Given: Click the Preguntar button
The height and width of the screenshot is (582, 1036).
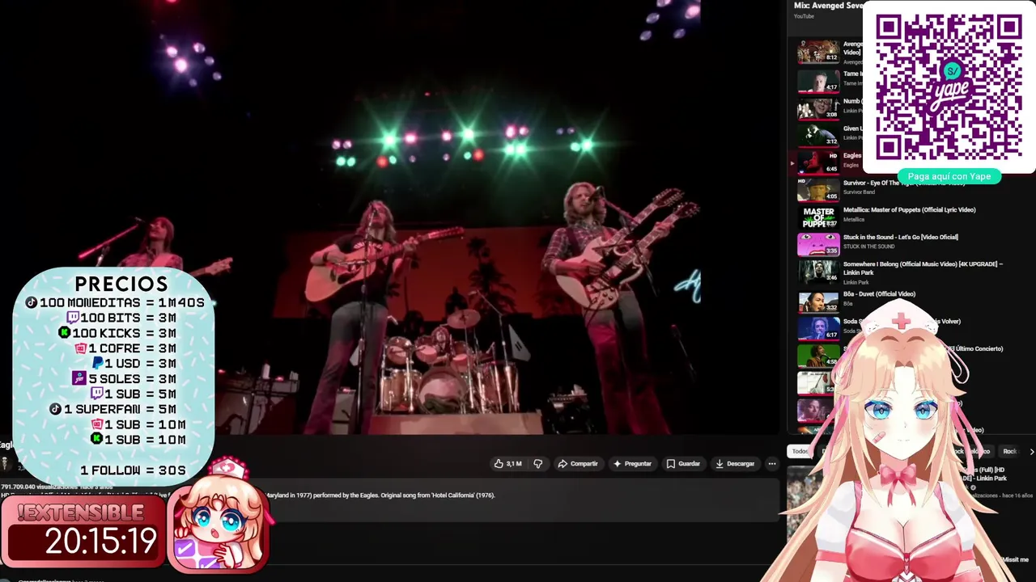Looking at the screenshot, I should (632, 464).
